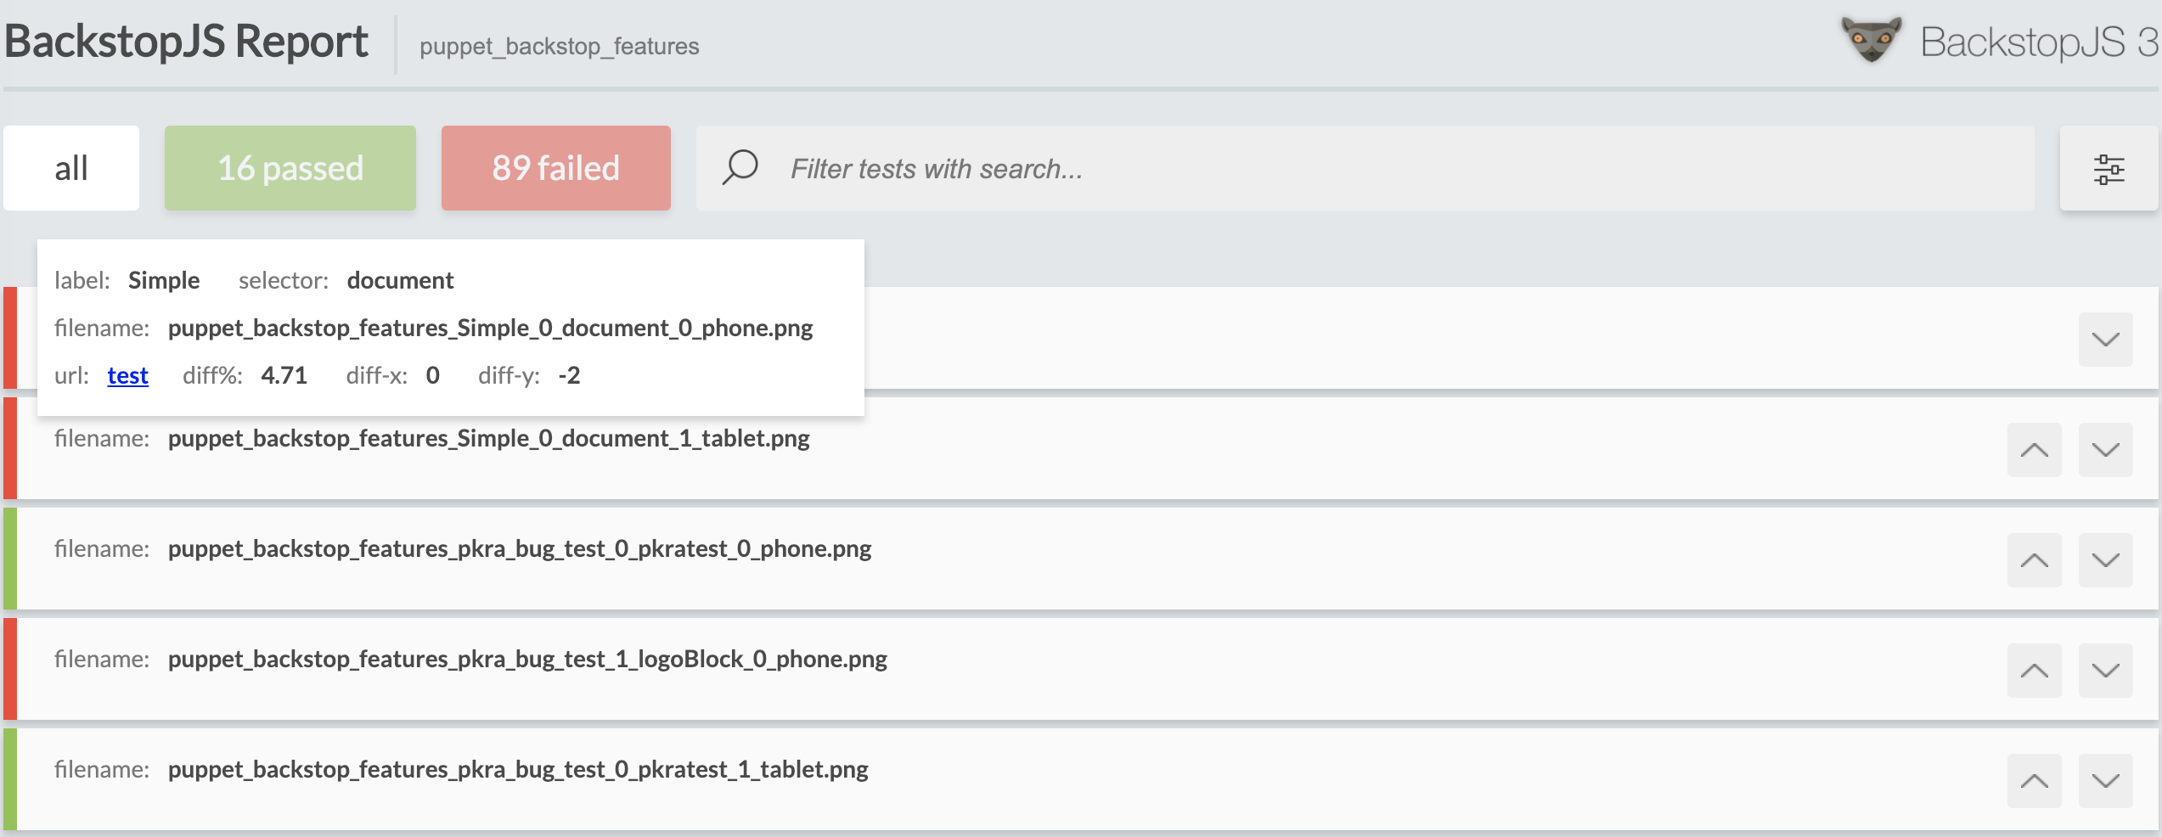This screenshot has width=2162, height=837.
Task: Click the BackstopJS Report title
Action: coord(186,42)
